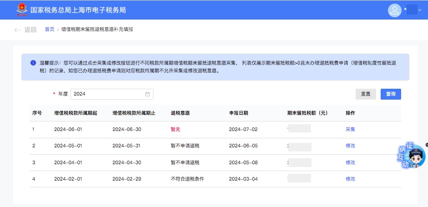Viewport: 428px width, 207px height.
Task: Open the calendar icon in year field
Action: (148, 94)
